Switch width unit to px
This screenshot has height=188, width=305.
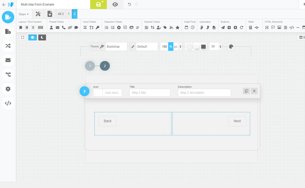click(176, 47)
